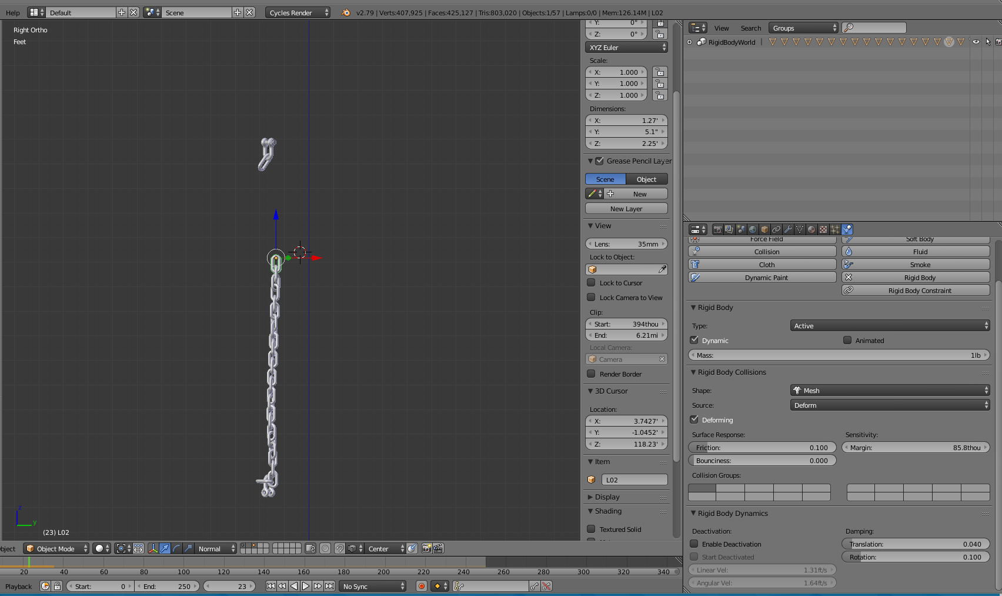Open the Modifiers tab (wrench icon)
This screenshot has width=1002, height=596.
tap(788, 229)
